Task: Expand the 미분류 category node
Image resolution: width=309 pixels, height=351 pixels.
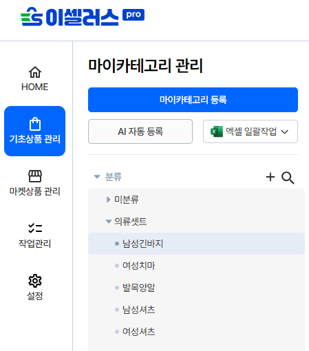Action: [x=108, y=200]
